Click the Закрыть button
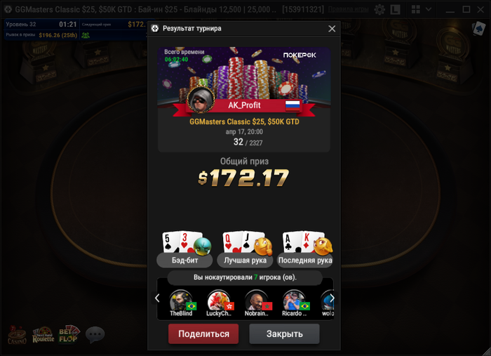Image resolution: width=491 pixels, height=356 pixels. (x=284, y=334)
